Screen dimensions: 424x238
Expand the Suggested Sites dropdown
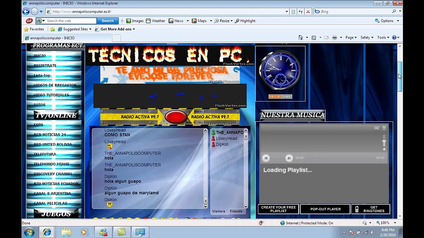click(x=90, y=29)
